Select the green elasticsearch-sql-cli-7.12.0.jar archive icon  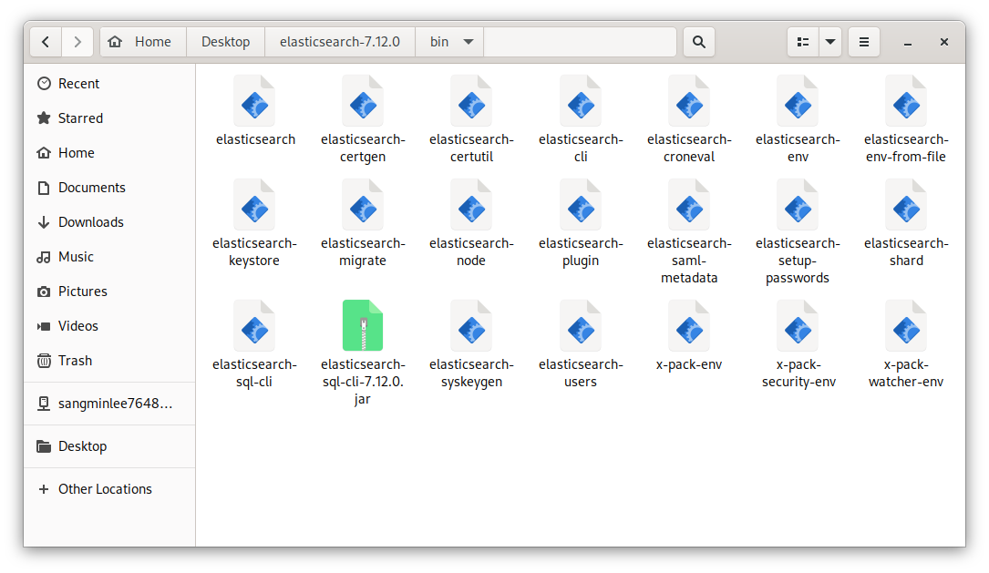pyautogui.click(x=363, y=326)
